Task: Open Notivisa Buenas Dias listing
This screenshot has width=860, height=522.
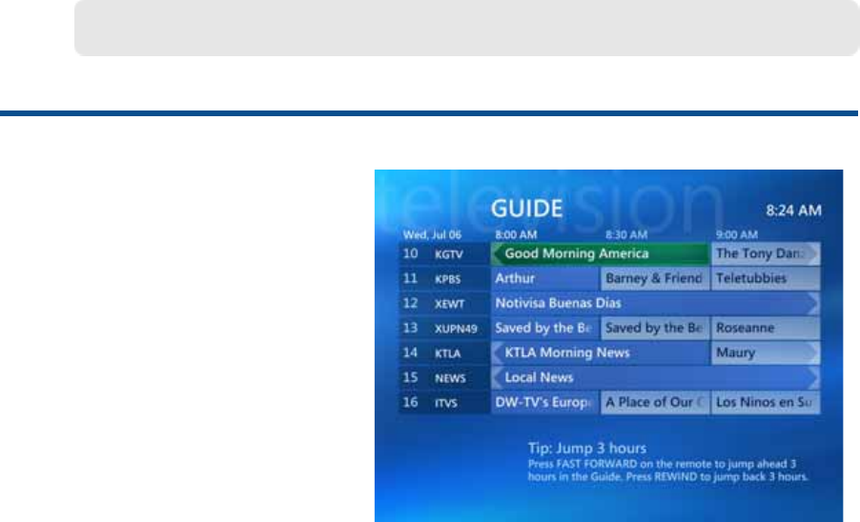Action: [655, 303]
